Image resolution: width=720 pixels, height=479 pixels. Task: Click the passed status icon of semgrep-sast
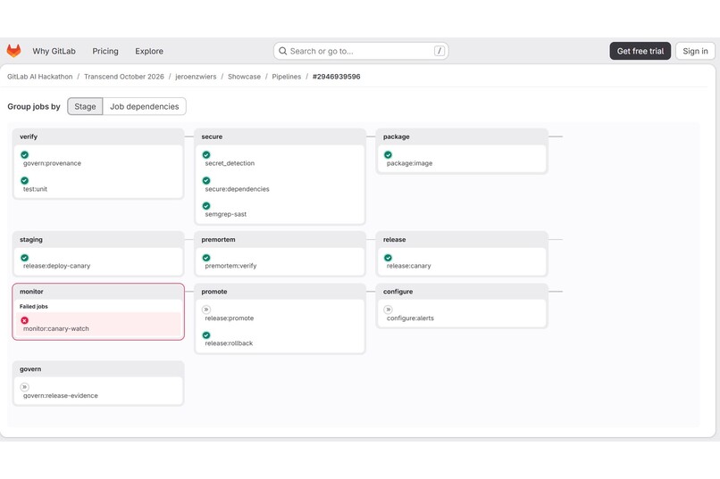click(206, 206)
